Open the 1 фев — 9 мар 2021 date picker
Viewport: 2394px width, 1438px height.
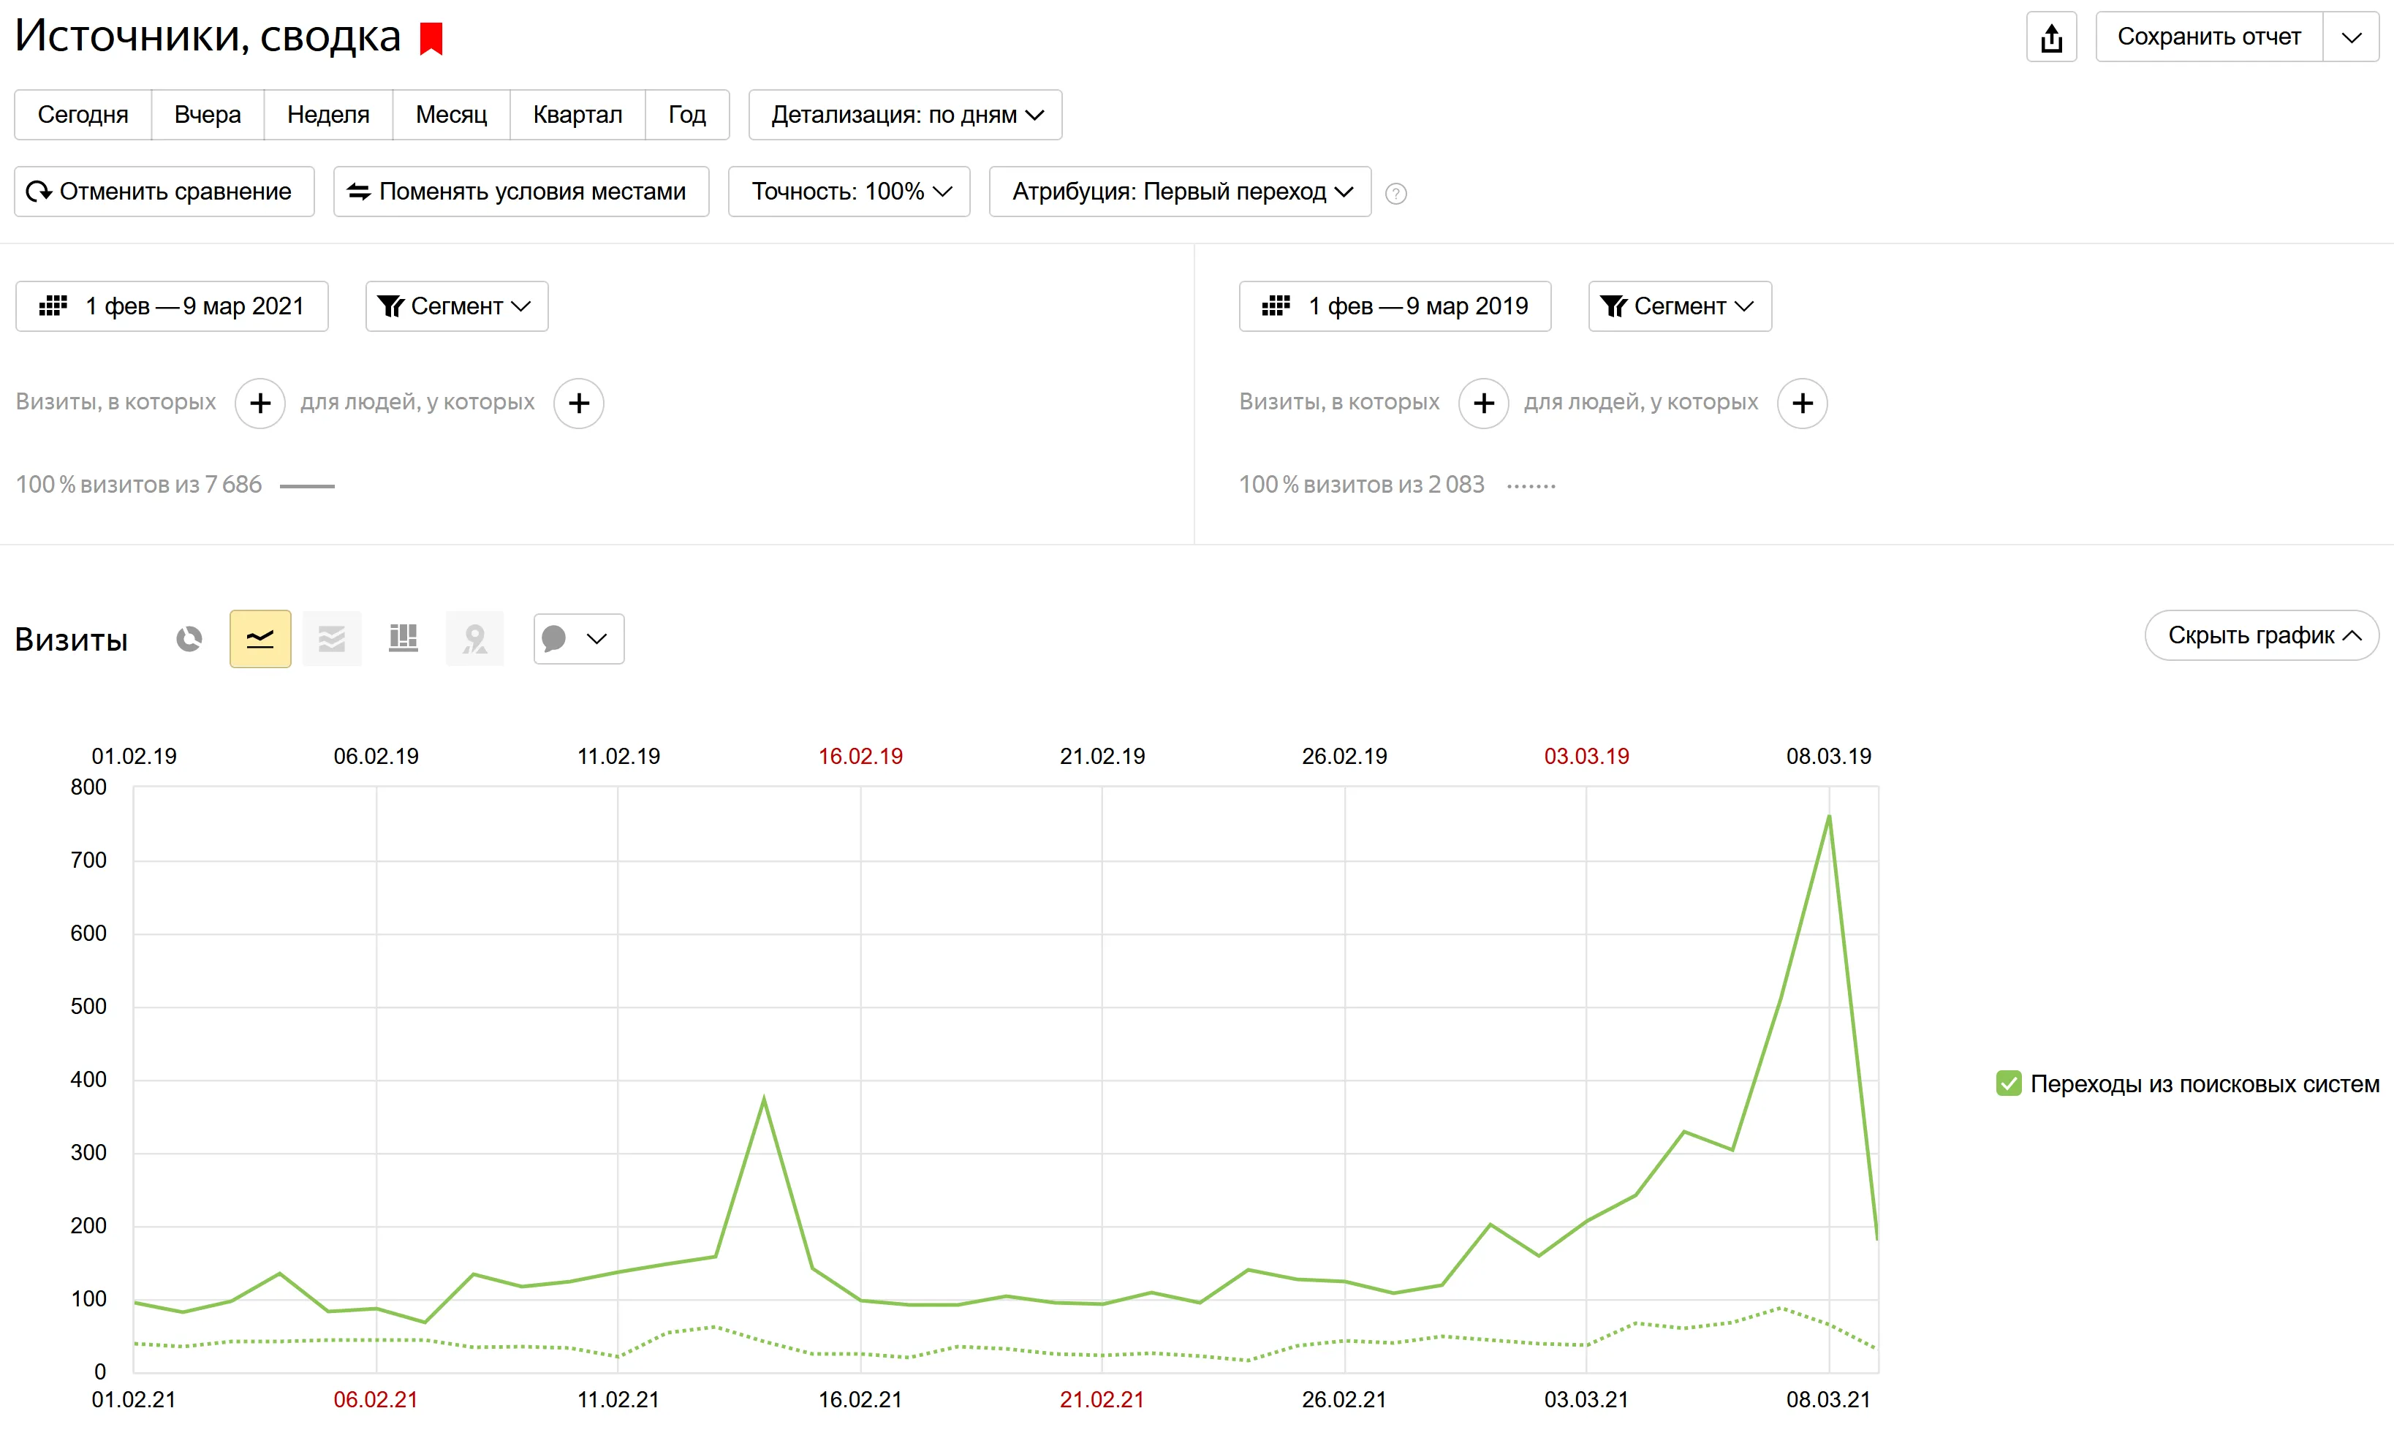click(x=173, y=306)
